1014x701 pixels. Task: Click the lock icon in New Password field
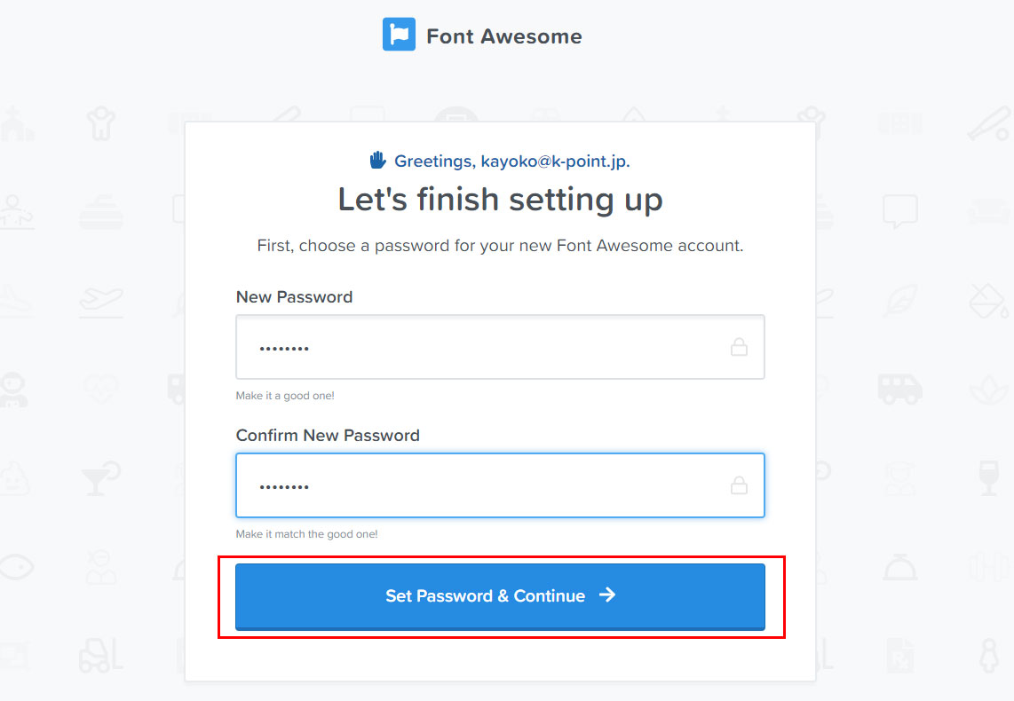739,347
